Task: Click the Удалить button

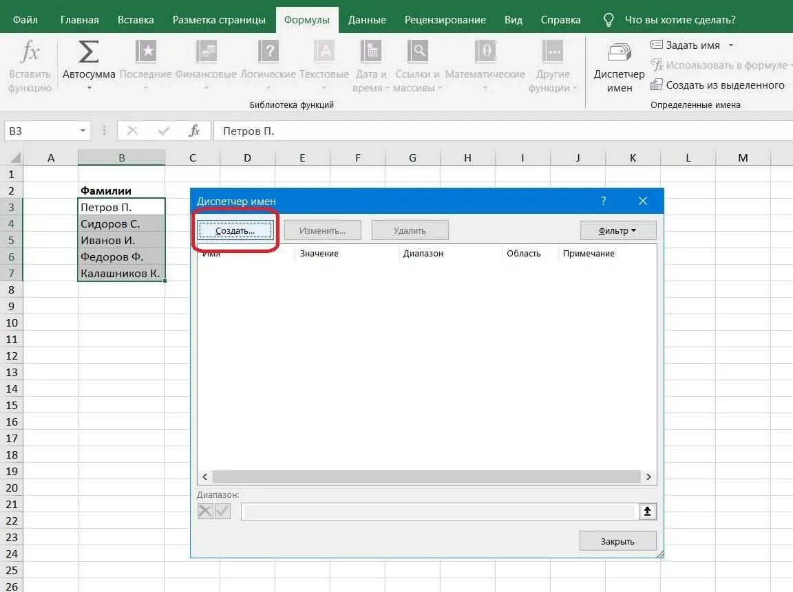Action: click(410, 230)
